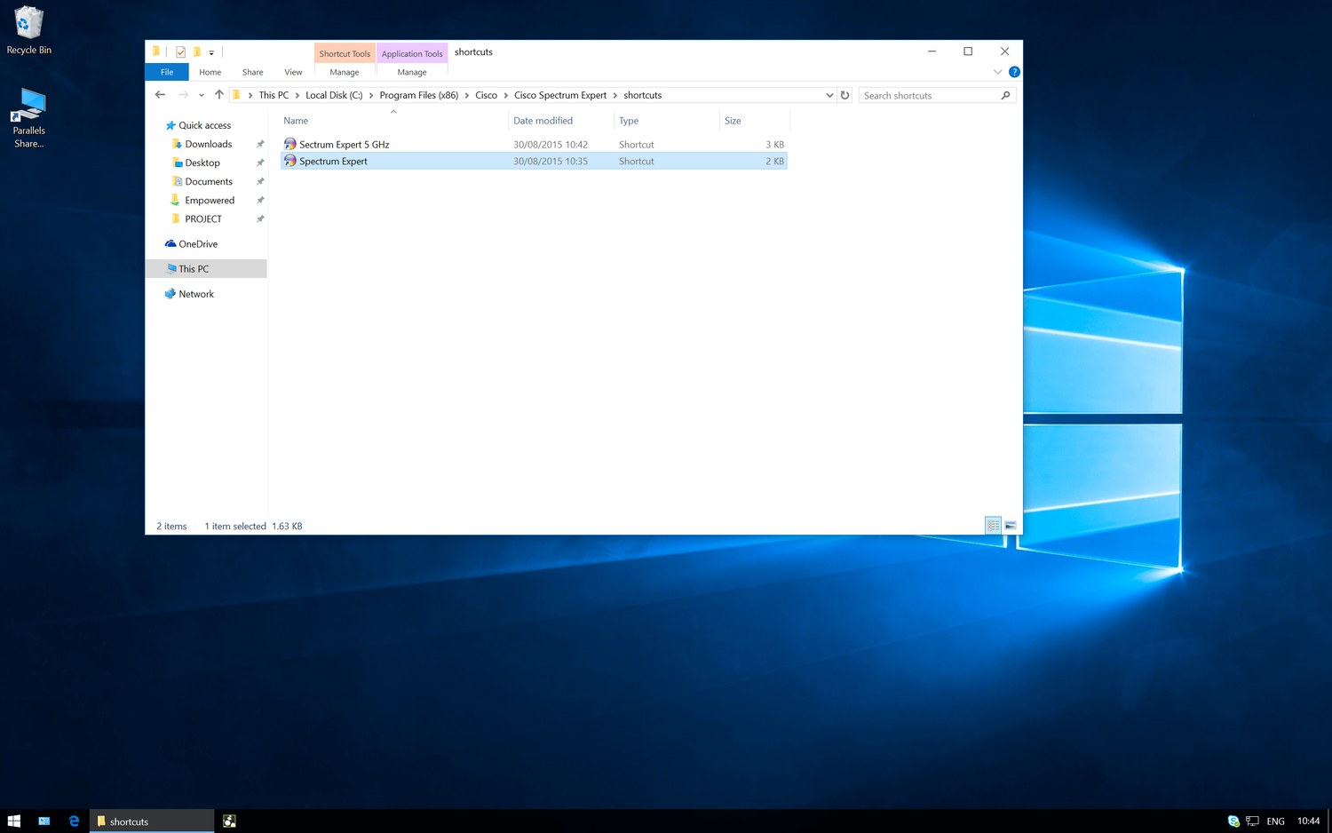1332x833 pixels.
Task: Switch to the Share ribbon tab
Action: [x=253, y=72]
